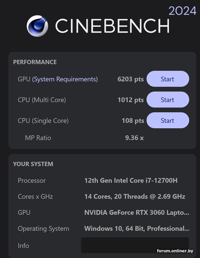Viewport: 200px width, 258px height.
Task: Click the 108 pts single core score
Action: [x=133, y=121]
